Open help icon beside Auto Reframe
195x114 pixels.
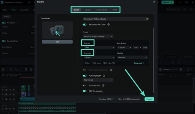(103, 85)
